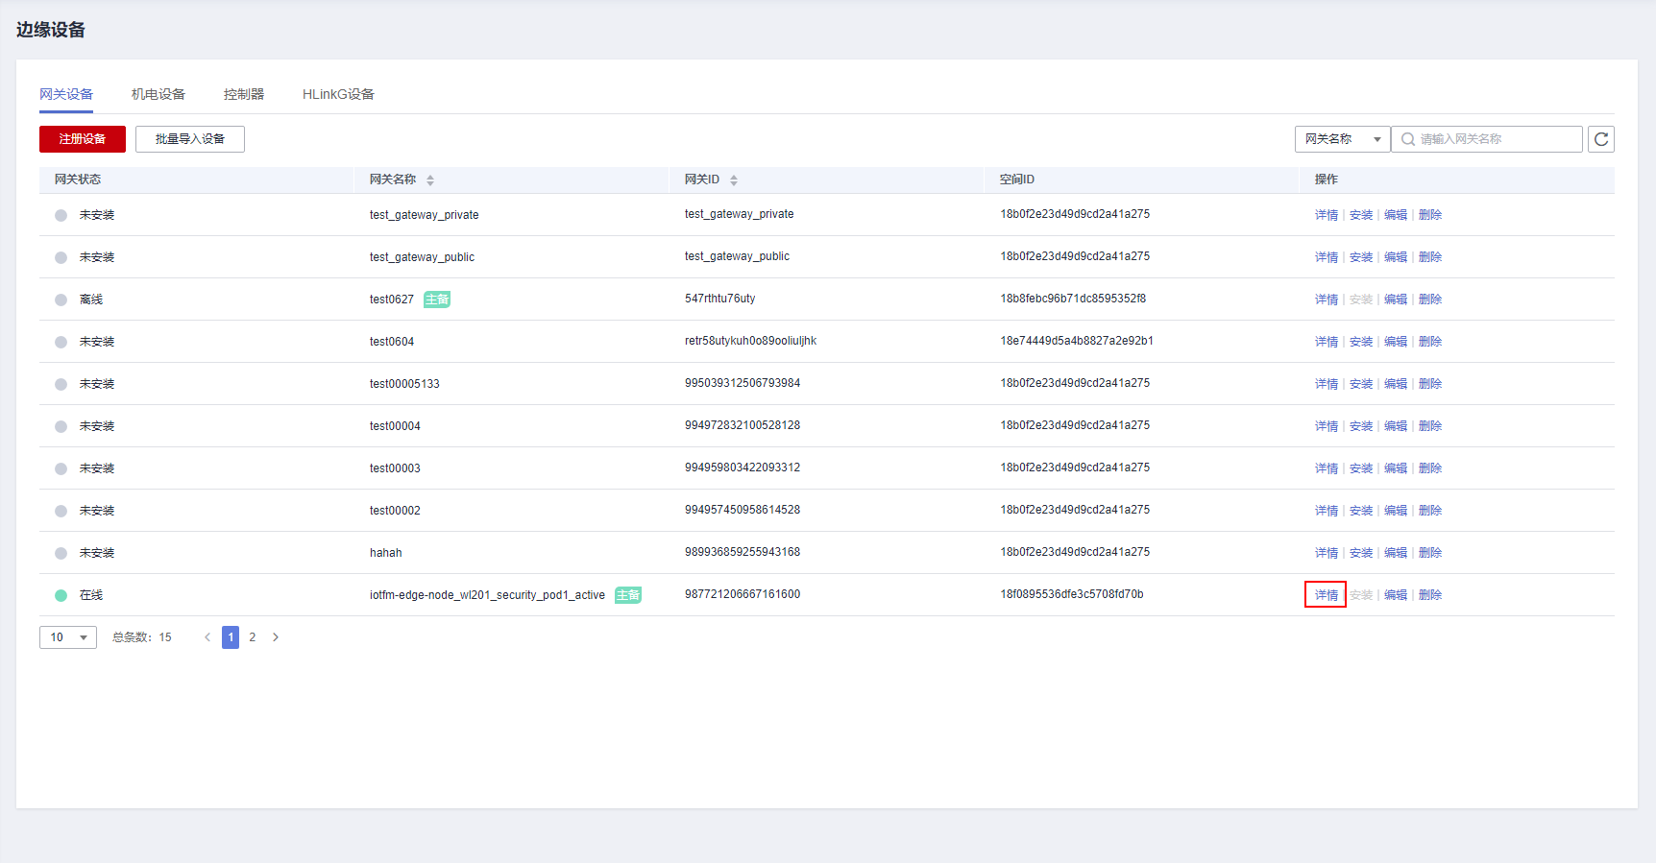Click gateway ID 547rthtu76uty
Viewport: 1656px width, 863px height.
[720, 299]
